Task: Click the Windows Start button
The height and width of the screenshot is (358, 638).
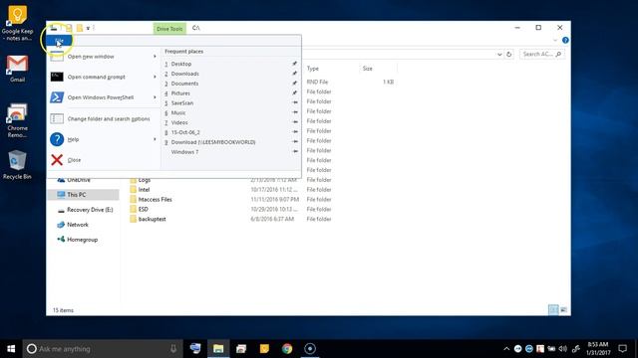Action: [x=11, y=349]
